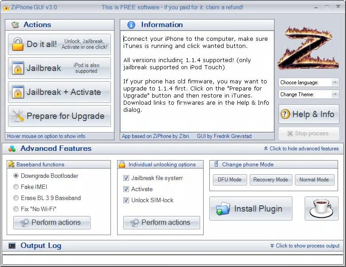Click the Output Log heading

[x=41, y=246]
